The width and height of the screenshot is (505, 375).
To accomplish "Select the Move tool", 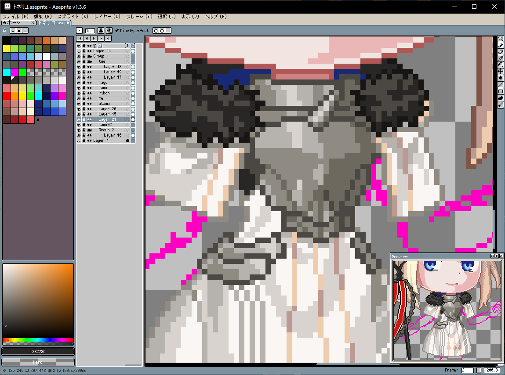I will click(501, 71).
